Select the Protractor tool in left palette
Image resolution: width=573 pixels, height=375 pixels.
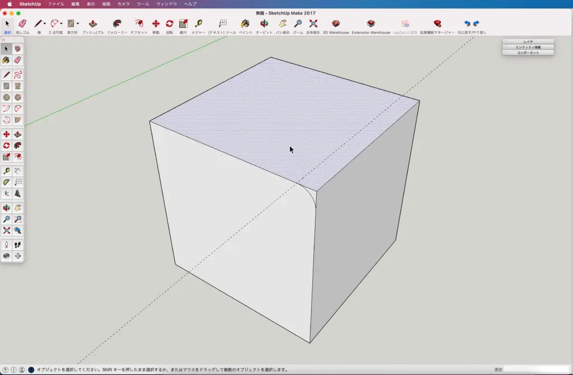[6, 182]
